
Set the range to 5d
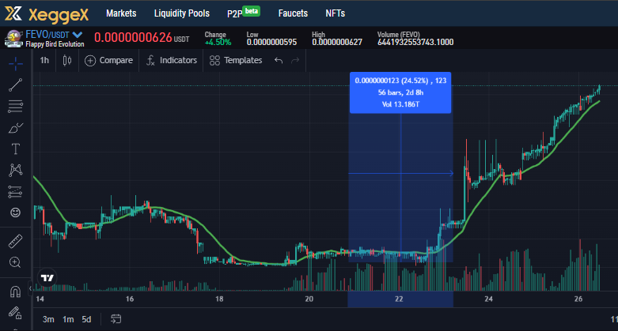click(86, 319)
